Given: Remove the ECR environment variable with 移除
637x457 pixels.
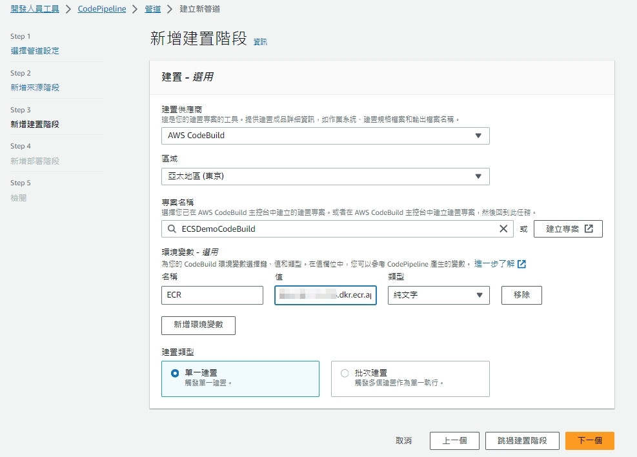Looking at the screenshot, I should point(521,295).
